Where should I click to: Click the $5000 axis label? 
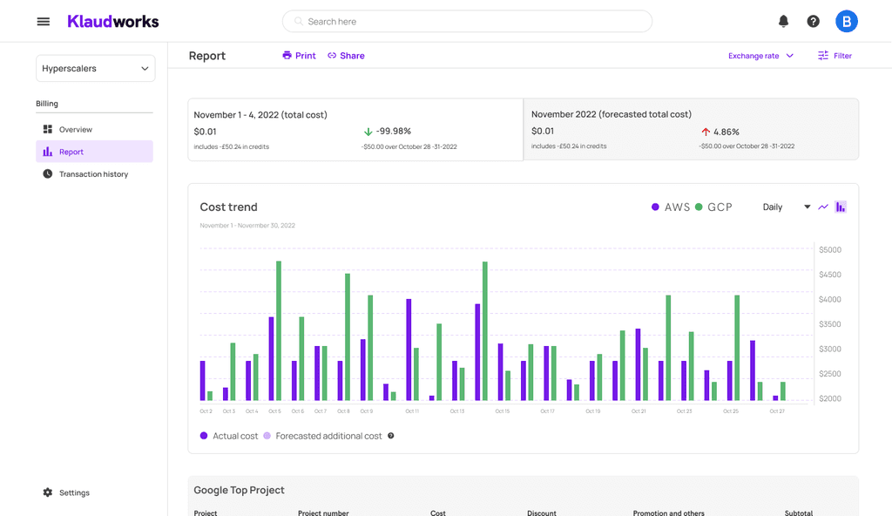pyautogui.click(x=830, y=249)
